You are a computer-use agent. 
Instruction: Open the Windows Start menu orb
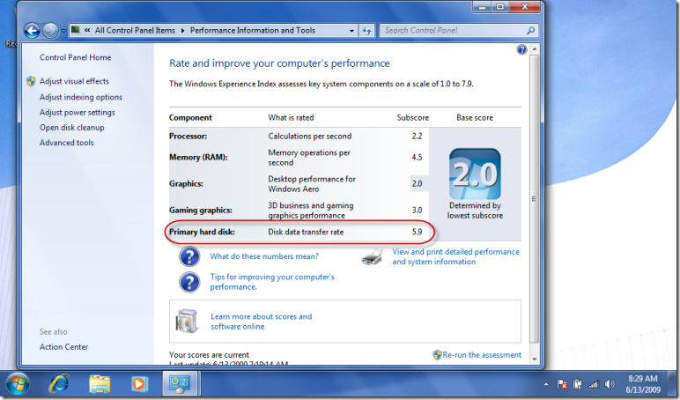[18, 384]
